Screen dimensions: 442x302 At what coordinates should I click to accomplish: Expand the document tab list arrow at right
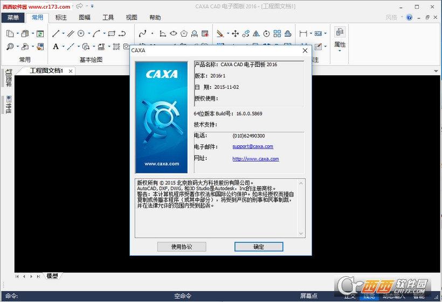[x=436, y=71]
